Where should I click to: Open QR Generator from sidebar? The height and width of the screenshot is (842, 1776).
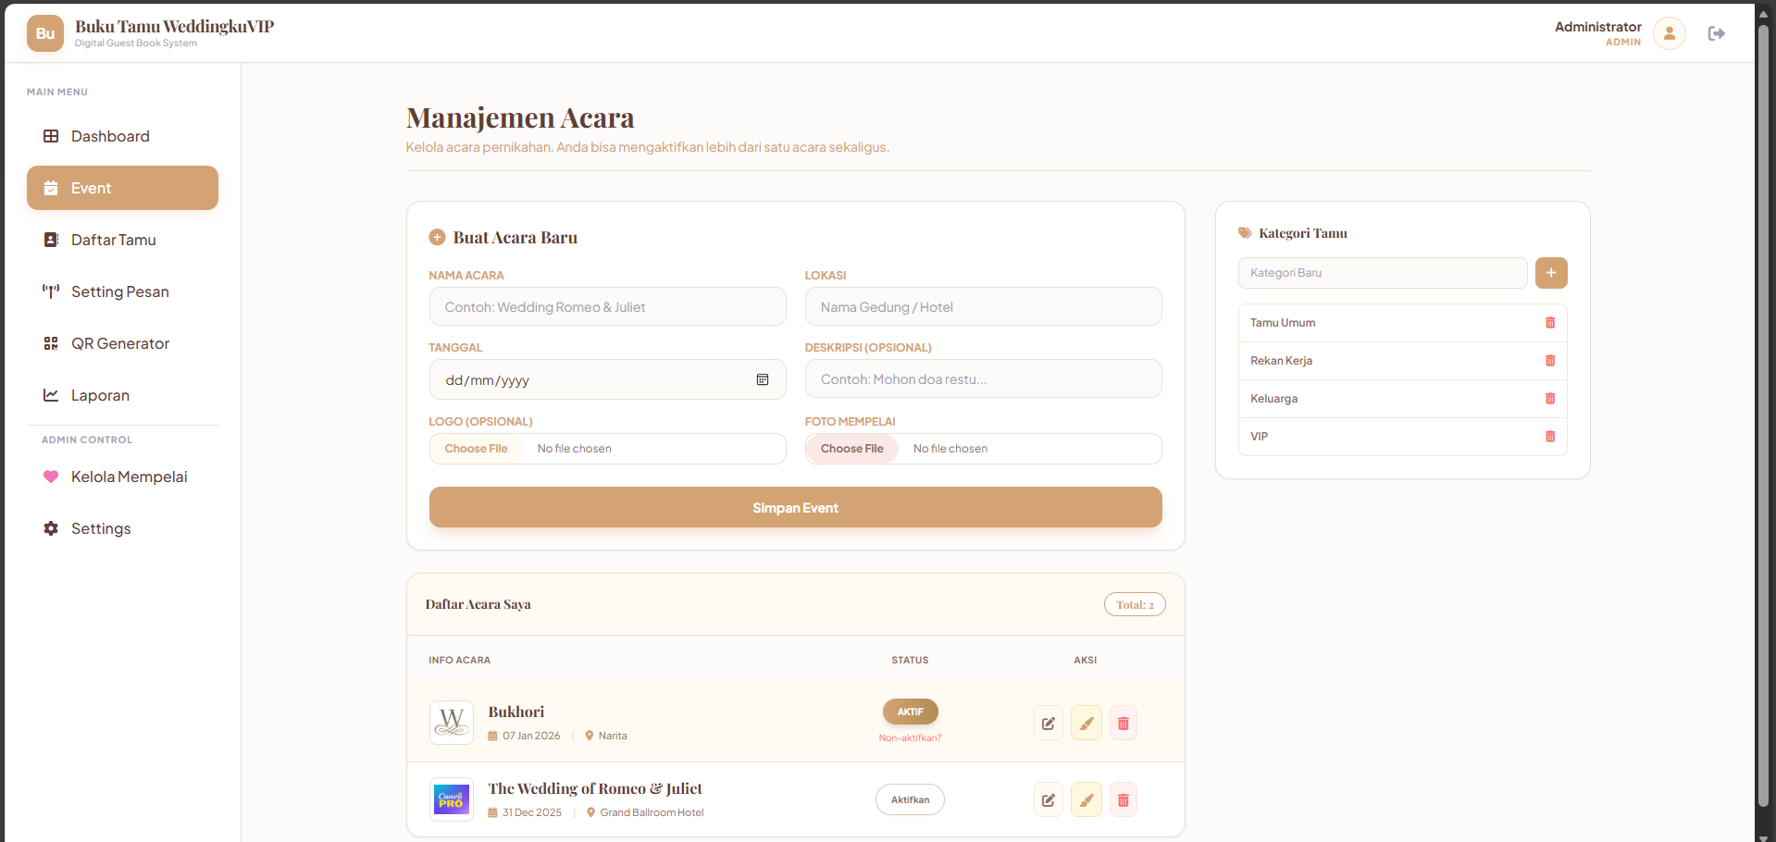(x=119, y=343)
